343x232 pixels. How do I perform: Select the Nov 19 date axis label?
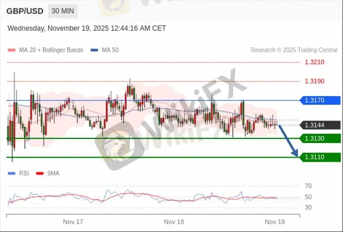point(275,222)
